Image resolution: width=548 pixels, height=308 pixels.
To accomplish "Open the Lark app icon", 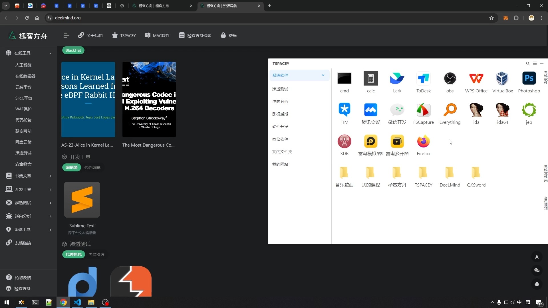I will [x=397, y=79].
